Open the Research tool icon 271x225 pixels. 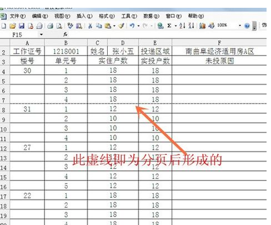(x=79, y=26)
